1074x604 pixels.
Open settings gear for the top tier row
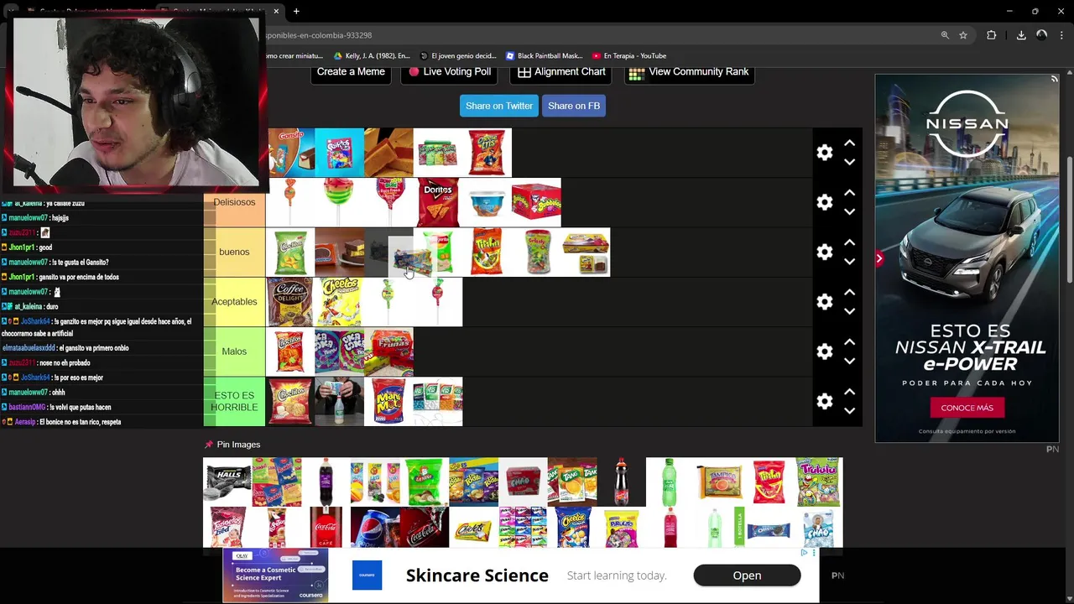[825, 153]
